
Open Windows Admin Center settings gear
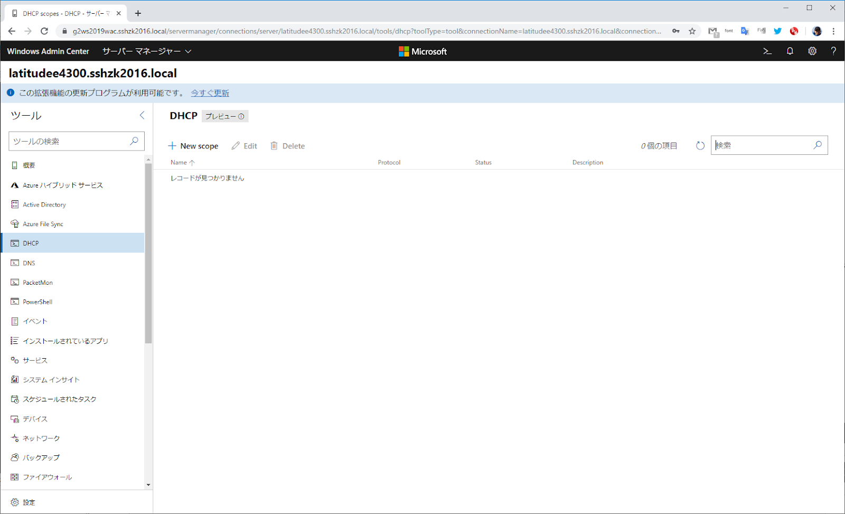pyautogui.click(x=812, y=51)
